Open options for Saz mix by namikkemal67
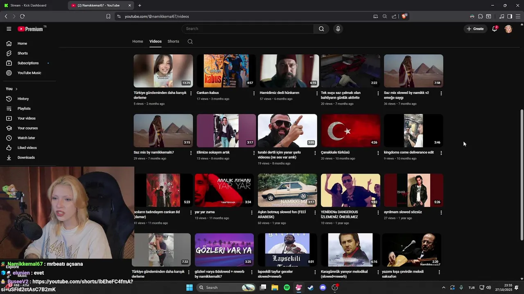 tap(191, 153)
